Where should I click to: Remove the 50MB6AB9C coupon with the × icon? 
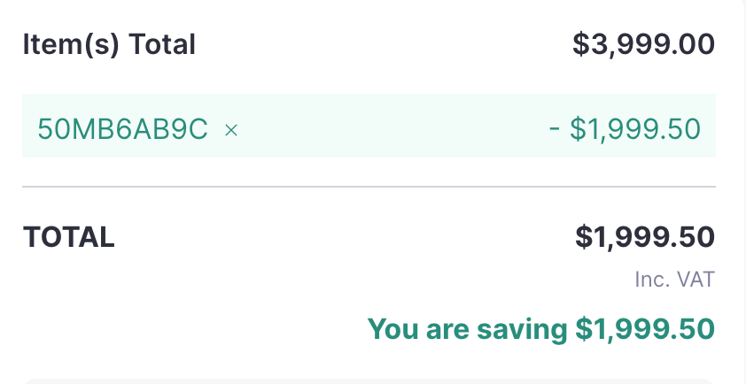click(231, 130)
